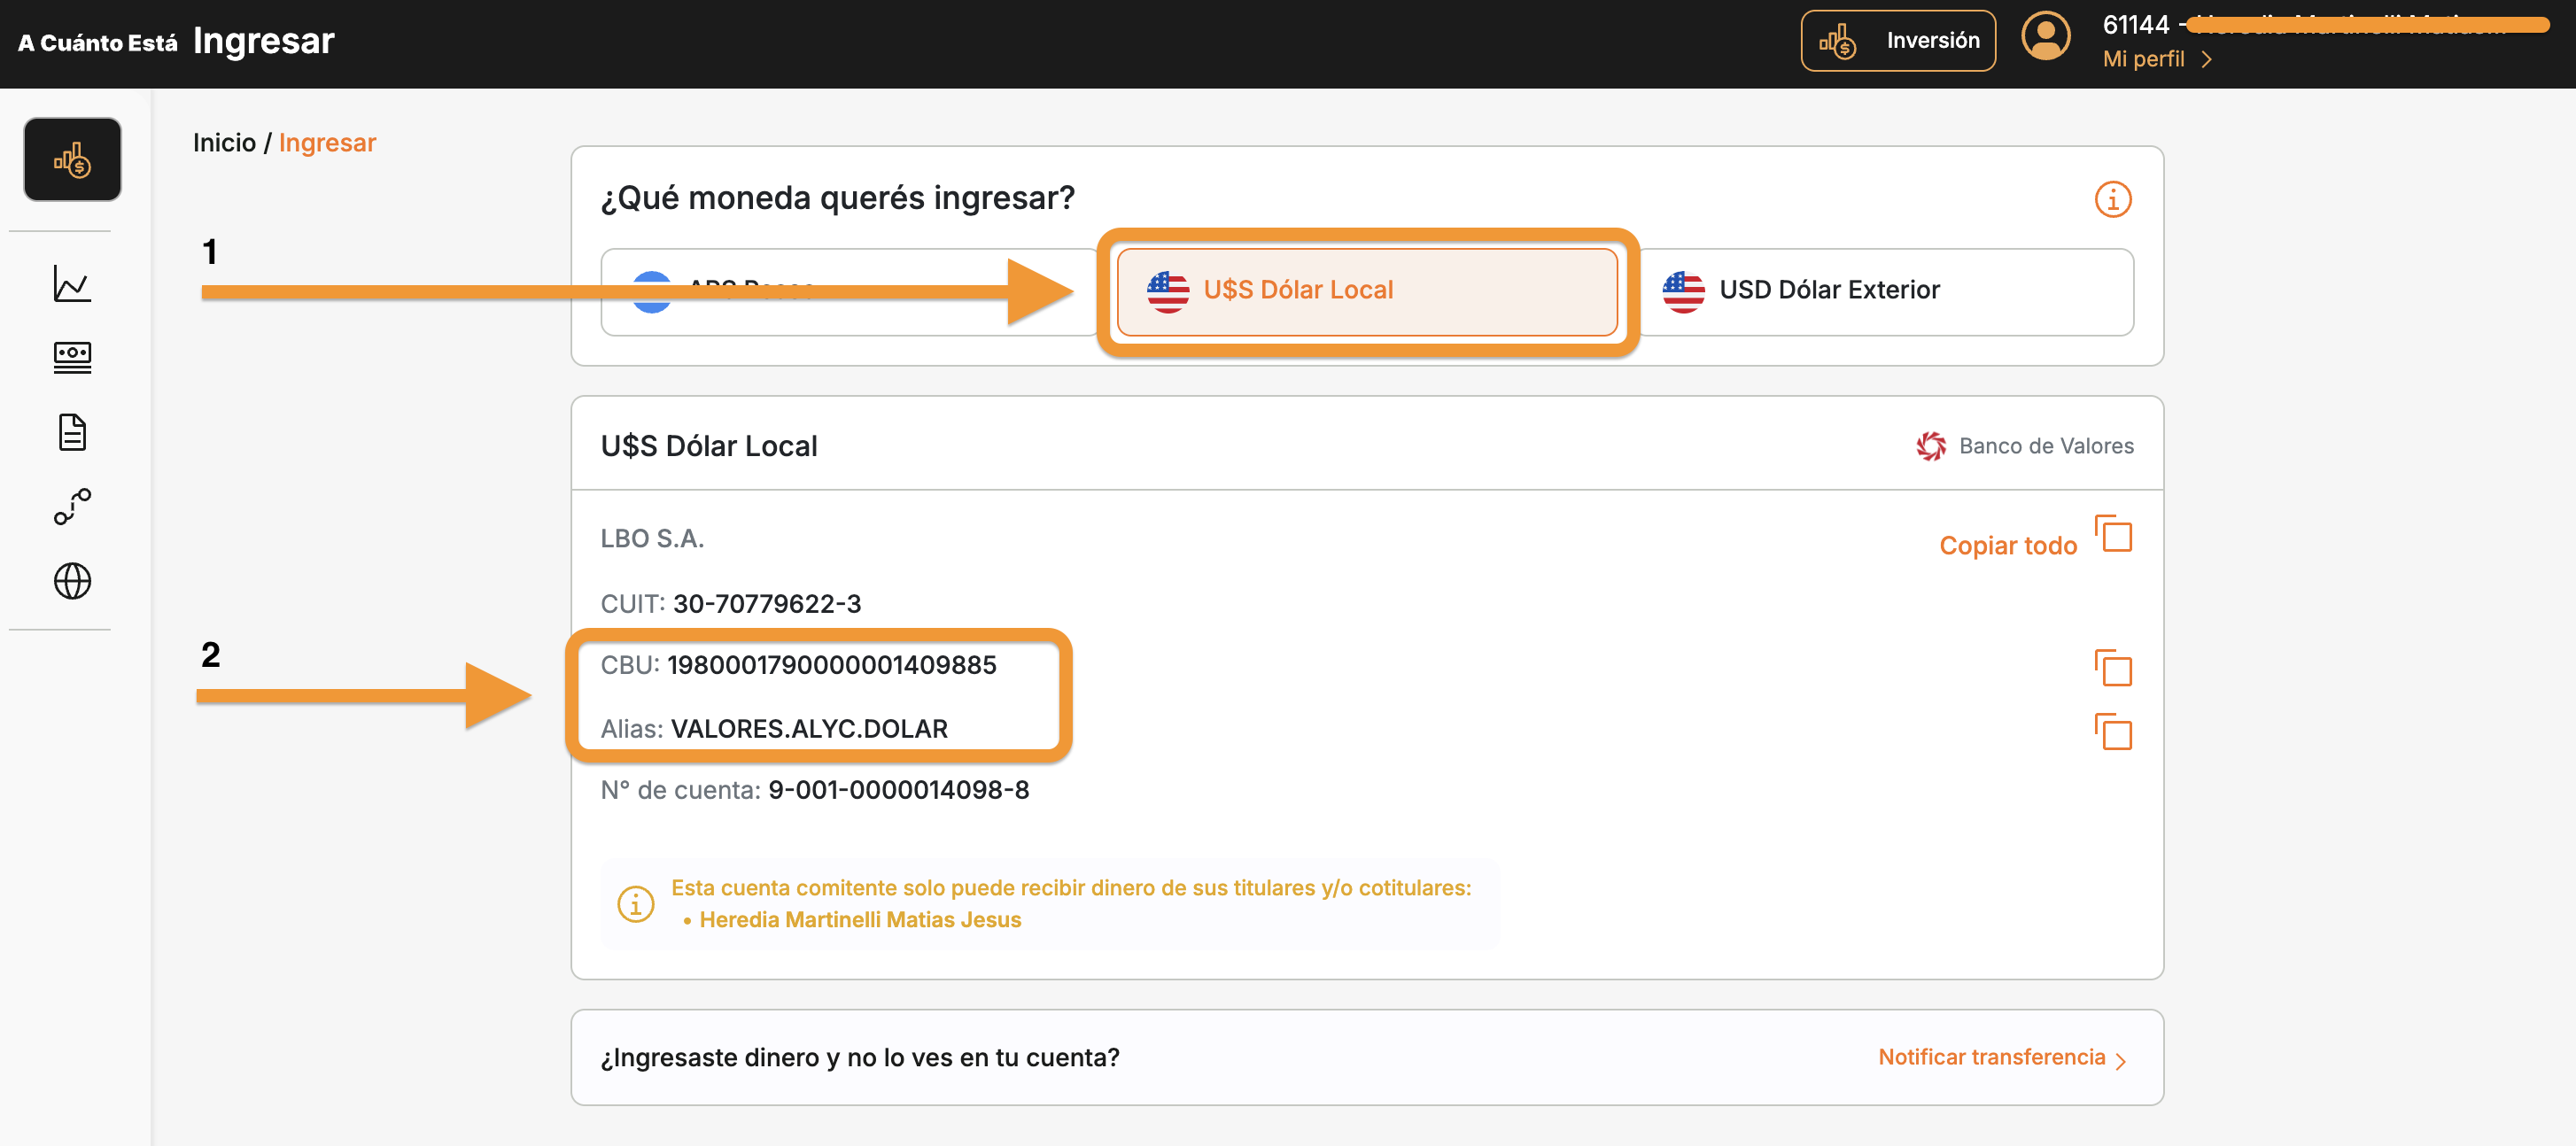Click the info icon near the currency question
Image resolution: width=2576 pixels, height=1146 pixels.
2113,198
